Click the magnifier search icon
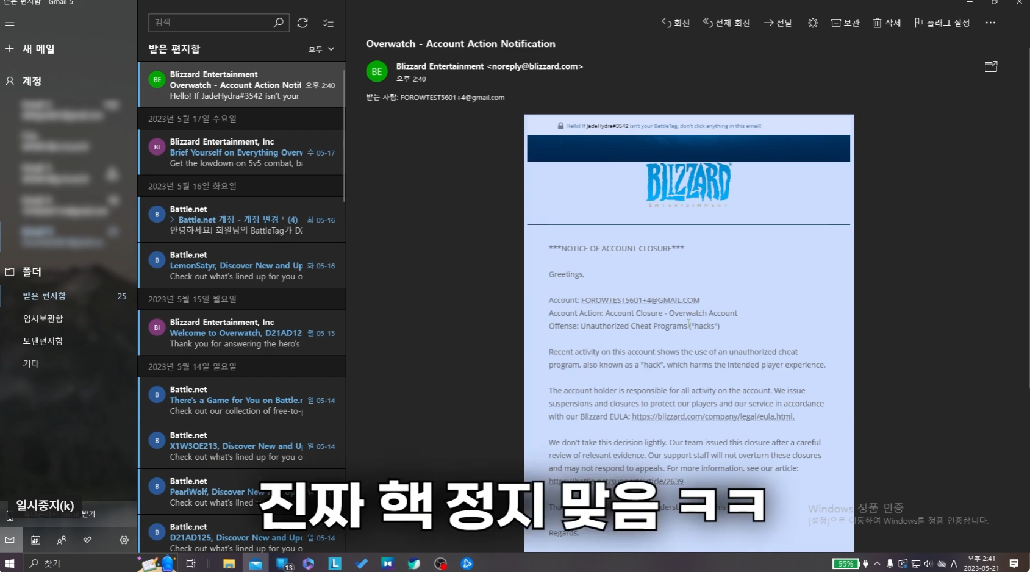 (279, 23)
